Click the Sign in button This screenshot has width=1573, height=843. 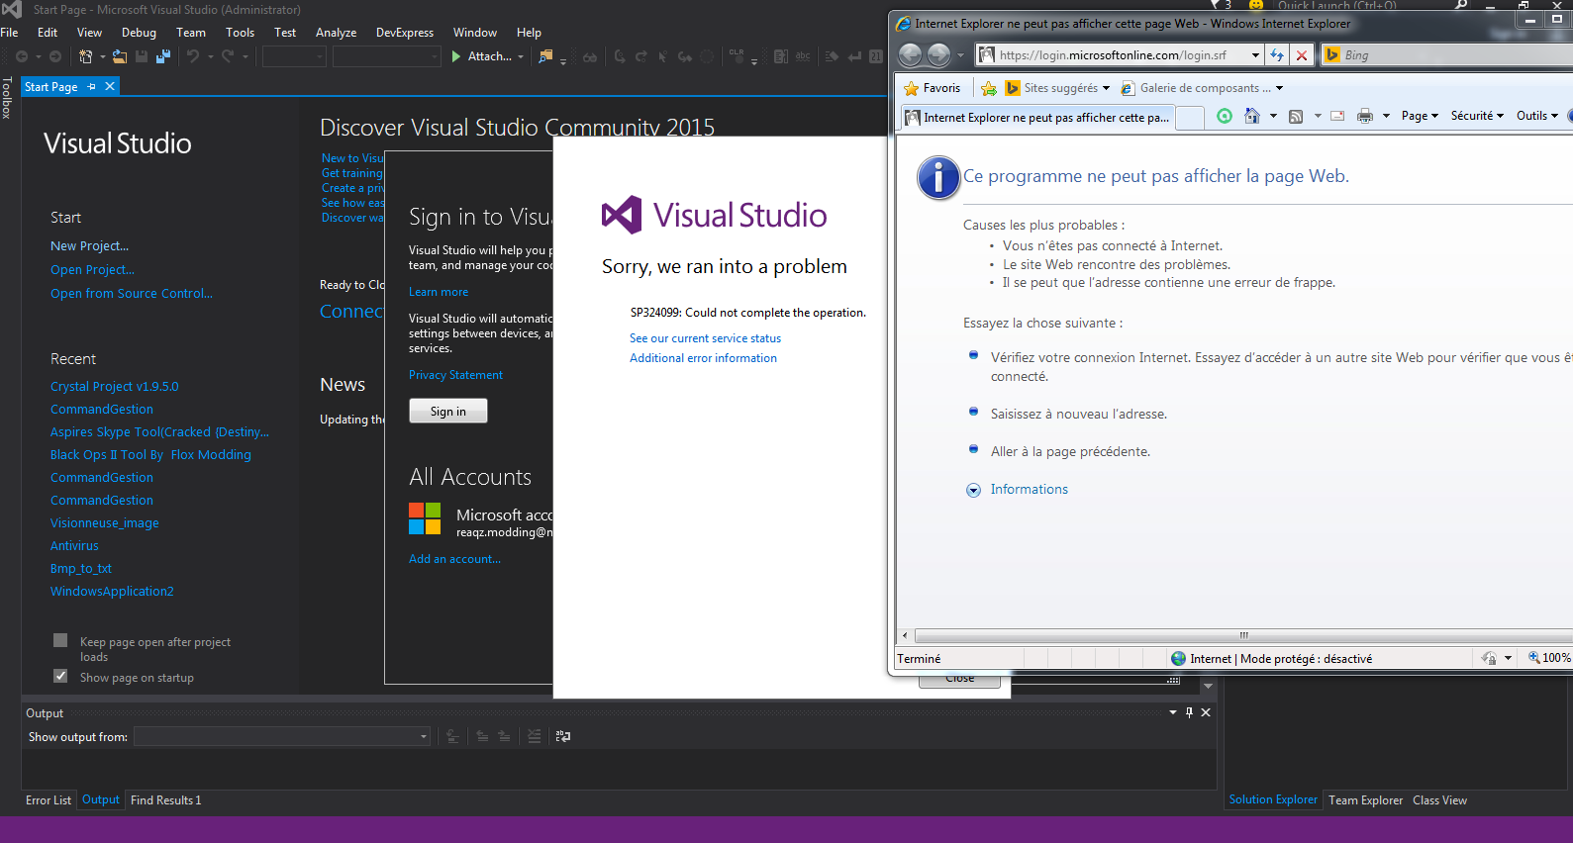[x=448, y=411]
